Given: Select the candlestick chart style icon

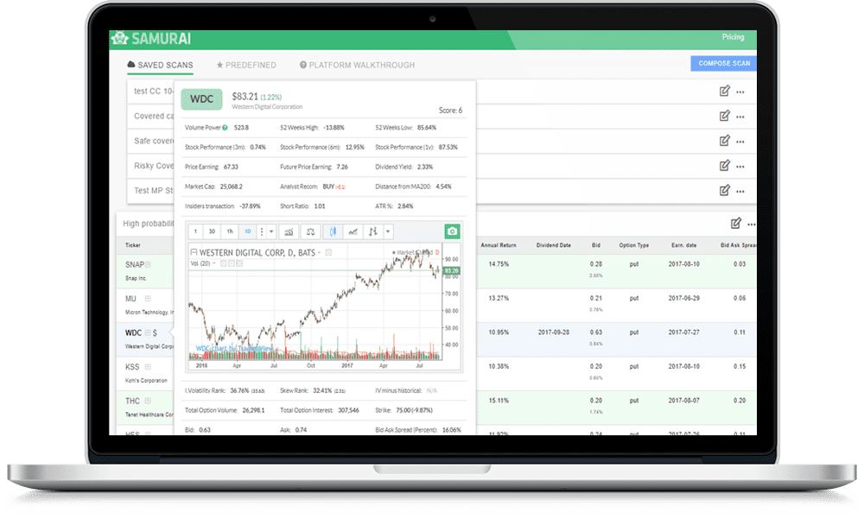Looking at the screenshot, I should 333,231.
